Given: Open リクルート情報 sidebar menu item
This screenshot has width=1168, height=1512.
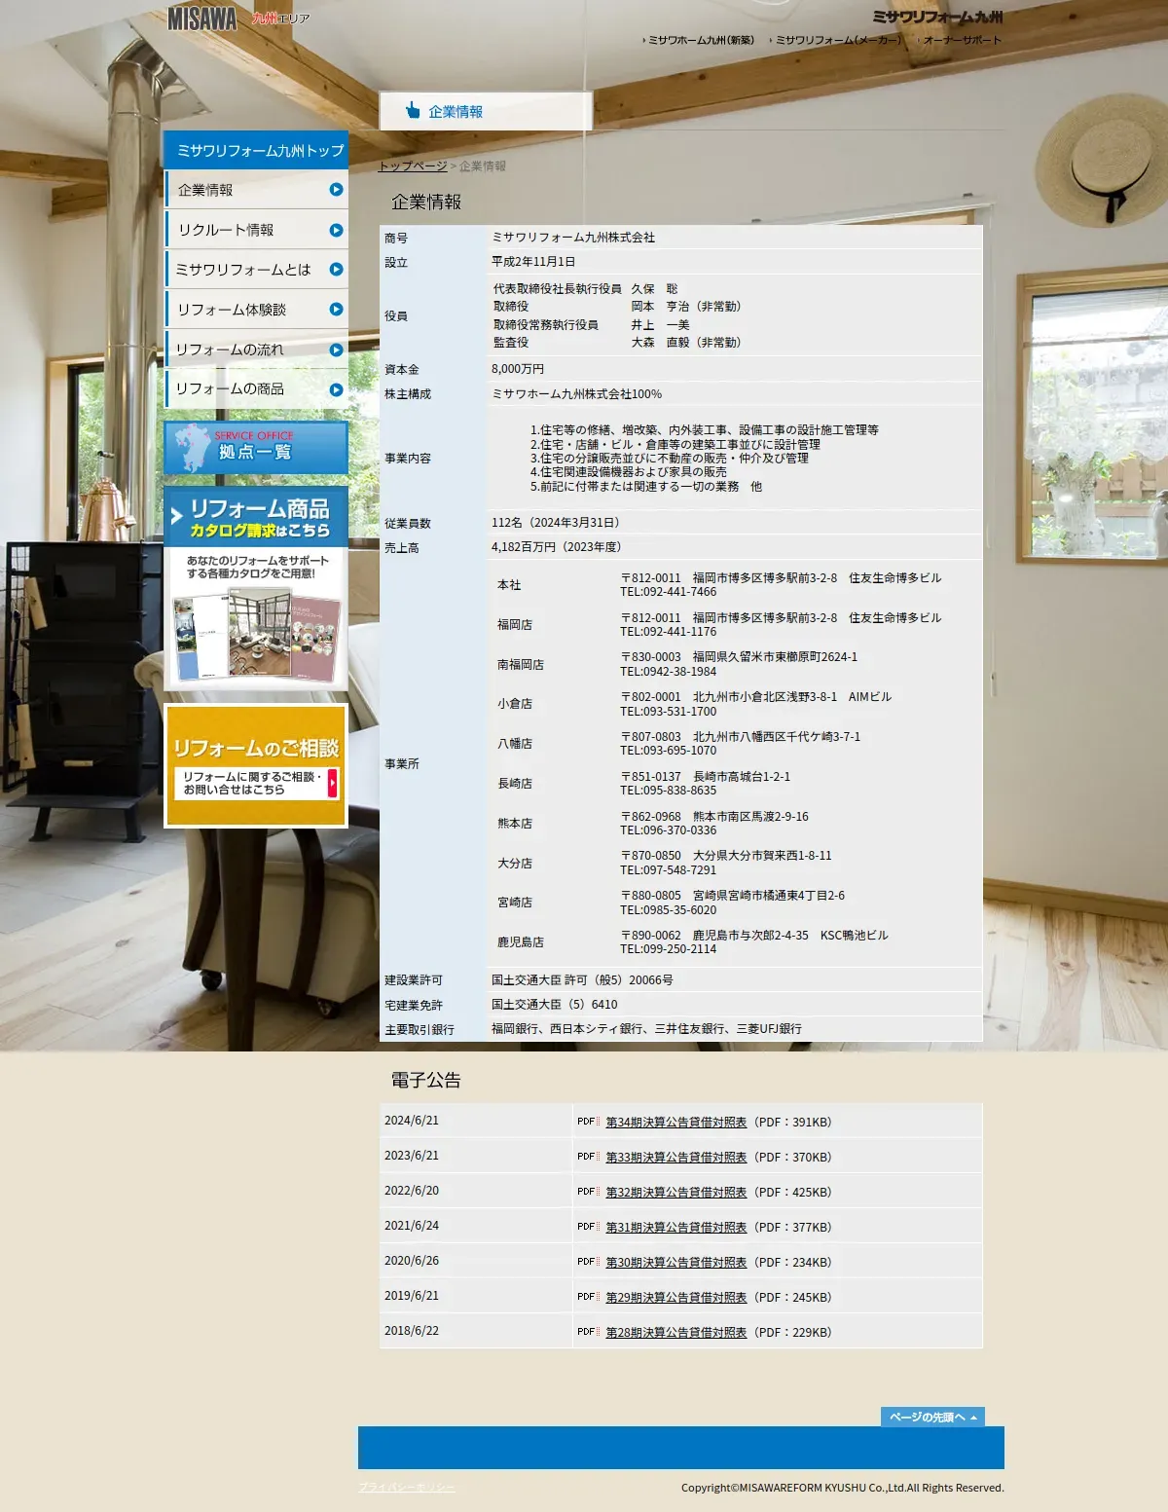Looking at the screenshot, I should pyautogui.click(x=257, y=230).
